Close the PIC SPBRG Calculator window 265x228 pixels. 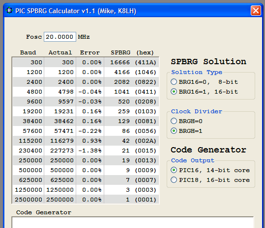pos(256,11)
